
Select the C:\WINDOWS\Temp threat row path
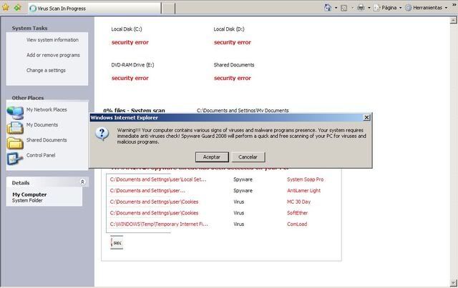[x=159, y=224]
